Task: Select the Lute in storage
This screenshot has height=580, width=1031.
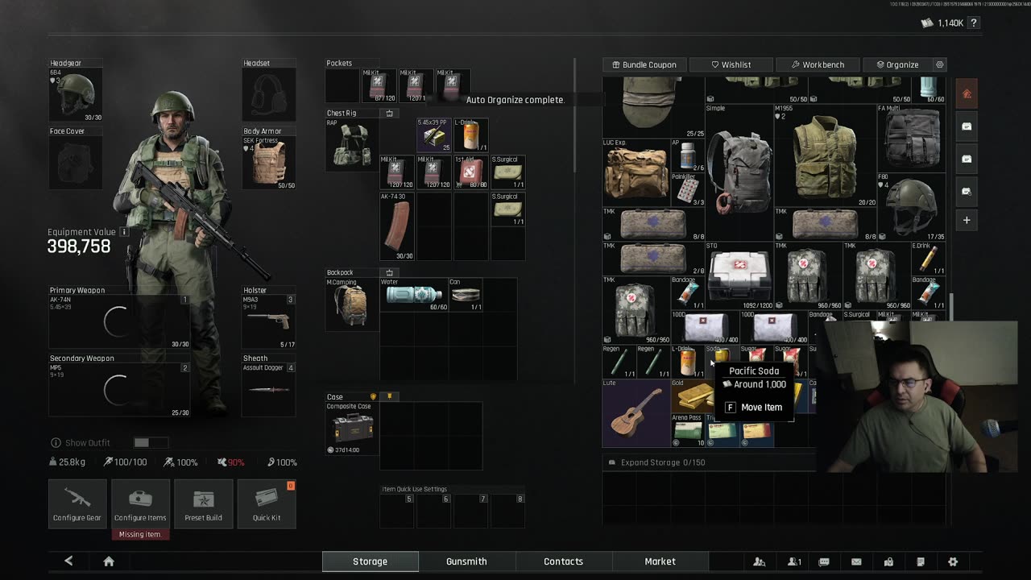Action: (x=636, y=412)
